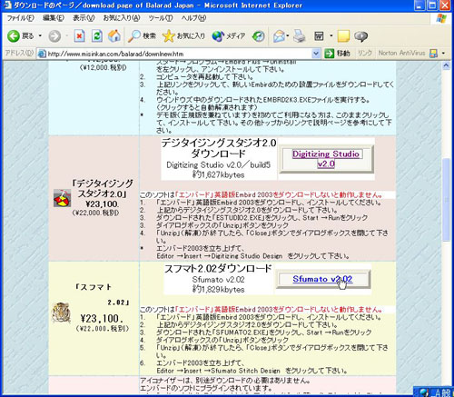The image size is (454, 397).
Task: Click the Edit with Word icon
Action: (x=319, y=36)
